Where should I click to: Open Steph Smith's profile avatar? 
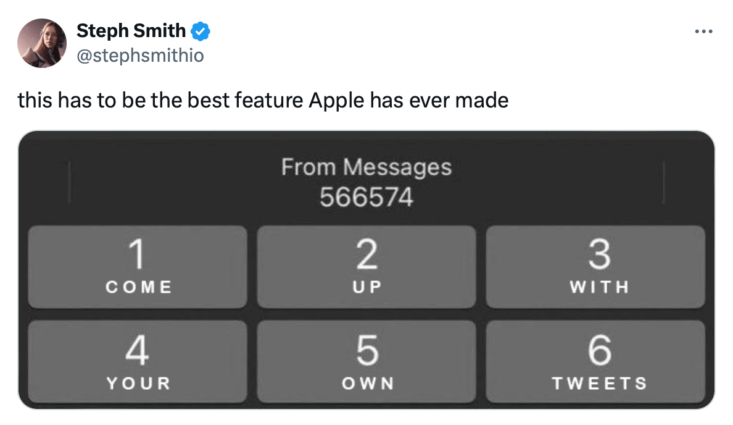42,43
